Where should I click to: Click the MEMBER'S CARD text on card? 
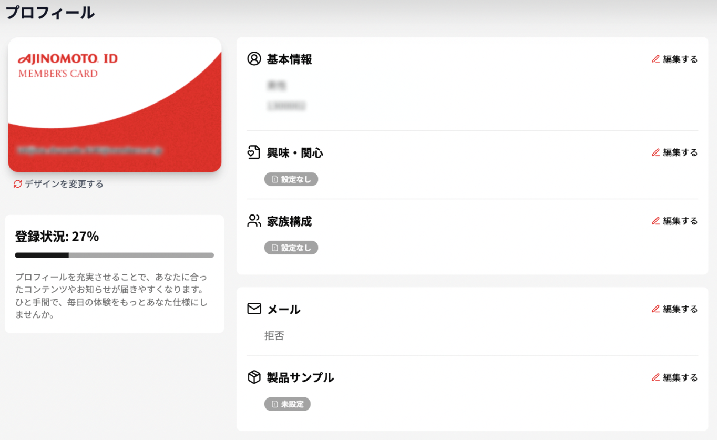[x=58, y=74]
